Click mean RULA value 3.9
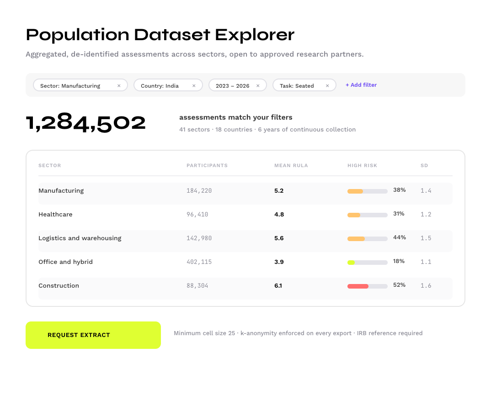 tap(279, 262)
